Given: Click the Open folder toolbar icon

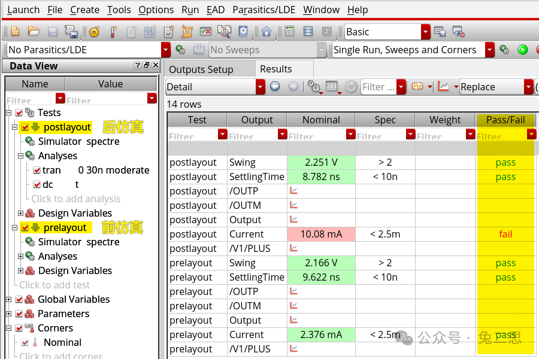Looking at the screenshot, I should [34, 32].
